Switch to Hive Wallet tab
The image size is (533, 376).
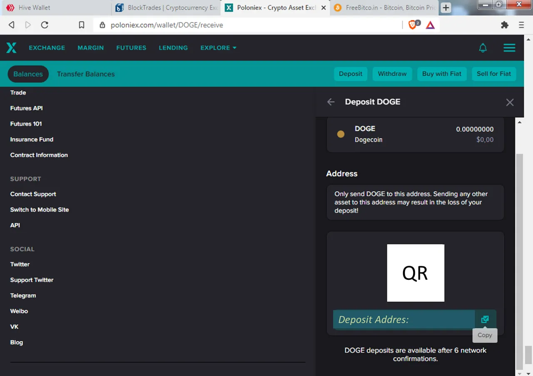click(x=56, y=7)
